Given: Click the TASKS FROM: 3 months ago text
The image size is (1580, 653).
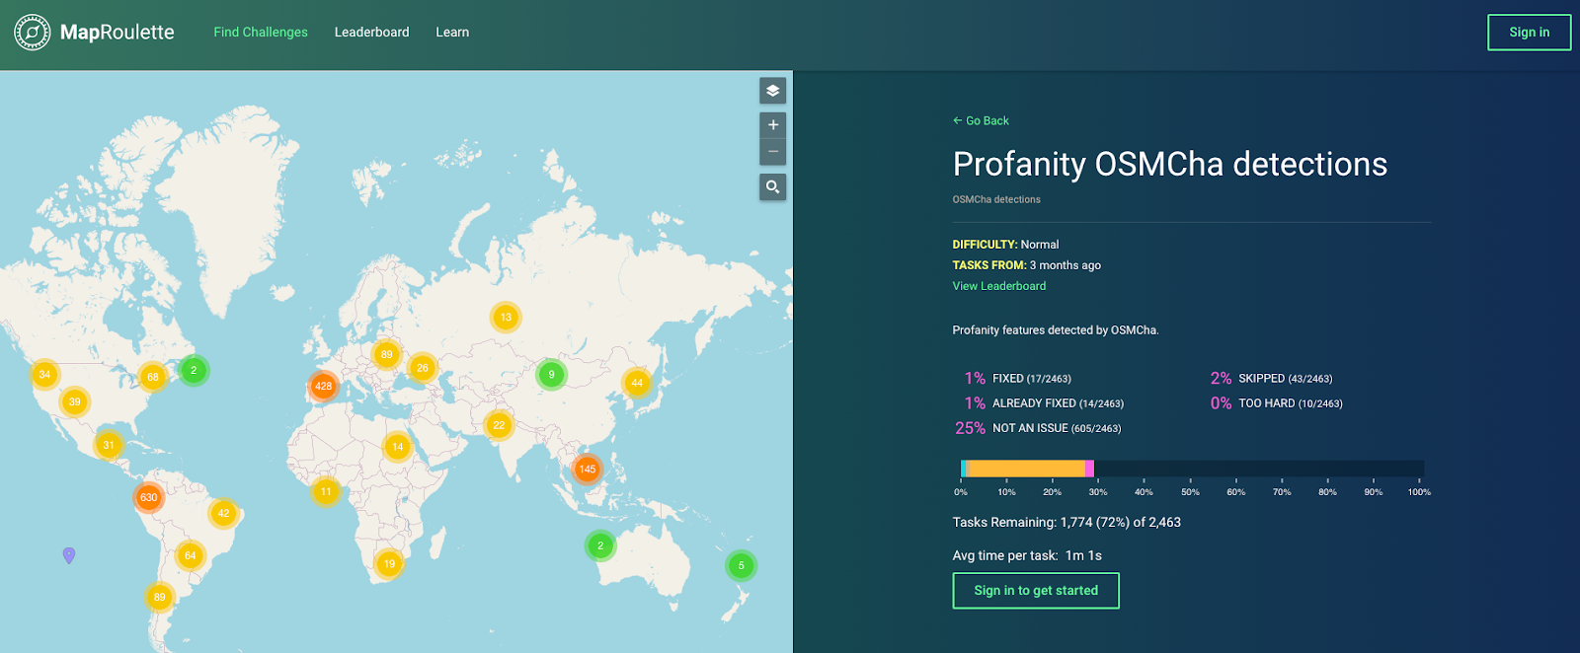Looking at the screenshot, I should [x=1026, y=265].
